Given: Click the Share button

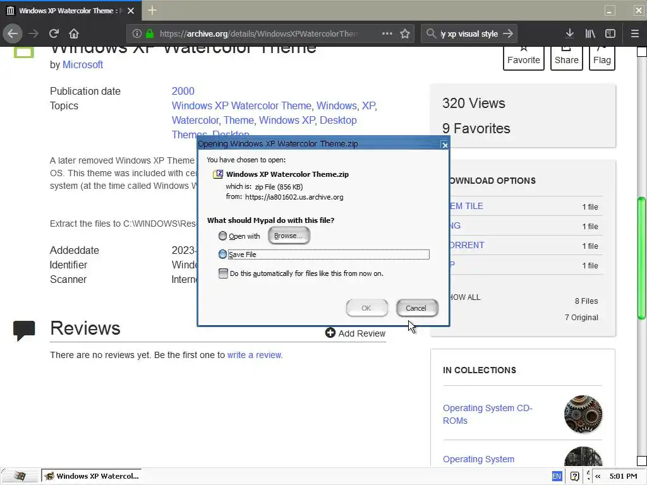Looking at the screenshot, I should click(x=567, y=57).
